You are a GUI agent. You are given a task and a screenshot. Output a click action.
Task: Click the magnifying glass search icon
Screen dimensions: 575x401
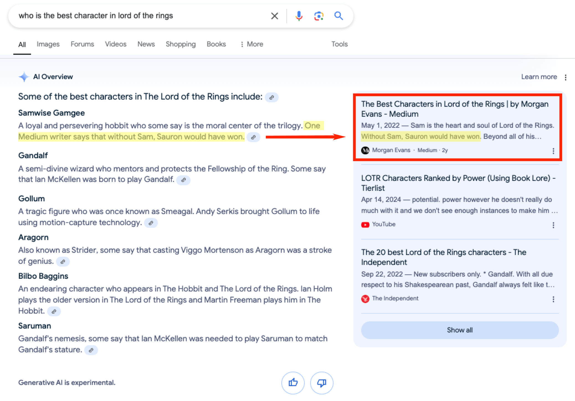point(338,16)
